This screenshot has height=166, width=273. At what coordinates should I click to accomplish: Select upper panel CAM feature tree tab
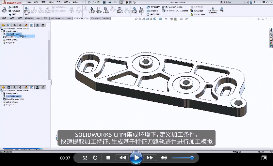(32, 25)
